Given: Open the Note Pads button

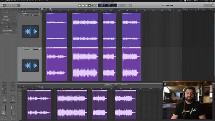Looking at the screenshot, I should point(208,5).
